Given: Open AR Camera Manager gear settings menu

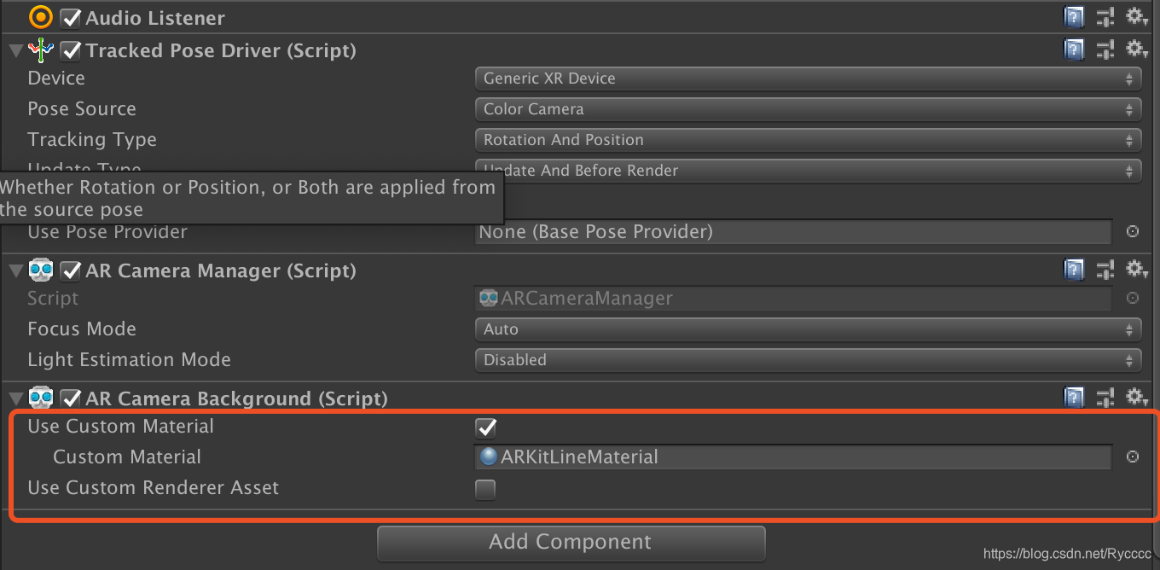Looking at the screenshot, I should click(x=1134, y=270).
